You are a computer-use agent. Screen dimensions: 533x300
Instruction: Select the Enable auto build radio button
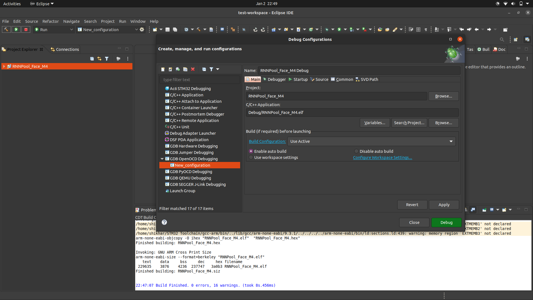point(251,151)
